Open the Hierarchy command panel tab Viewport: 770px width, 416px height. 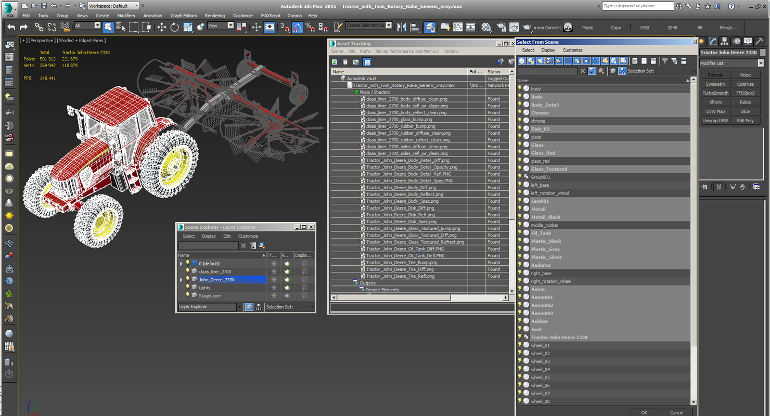pyautogui.click(x=725, y=42)
